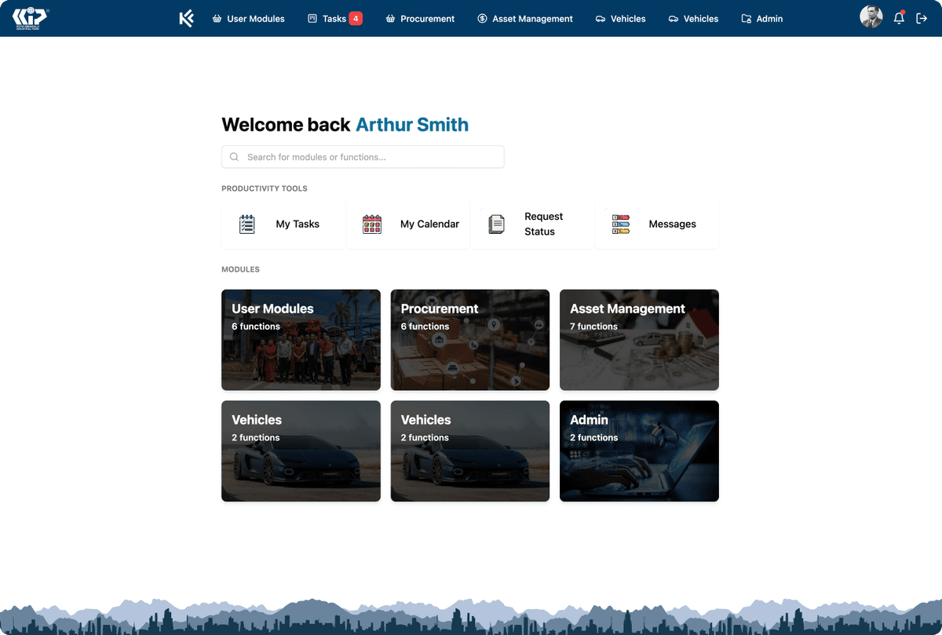Image resolution: width=942 pixels, height=635 pixels.
Task: Click the KIP logo in header
Action: click(31, 18)
